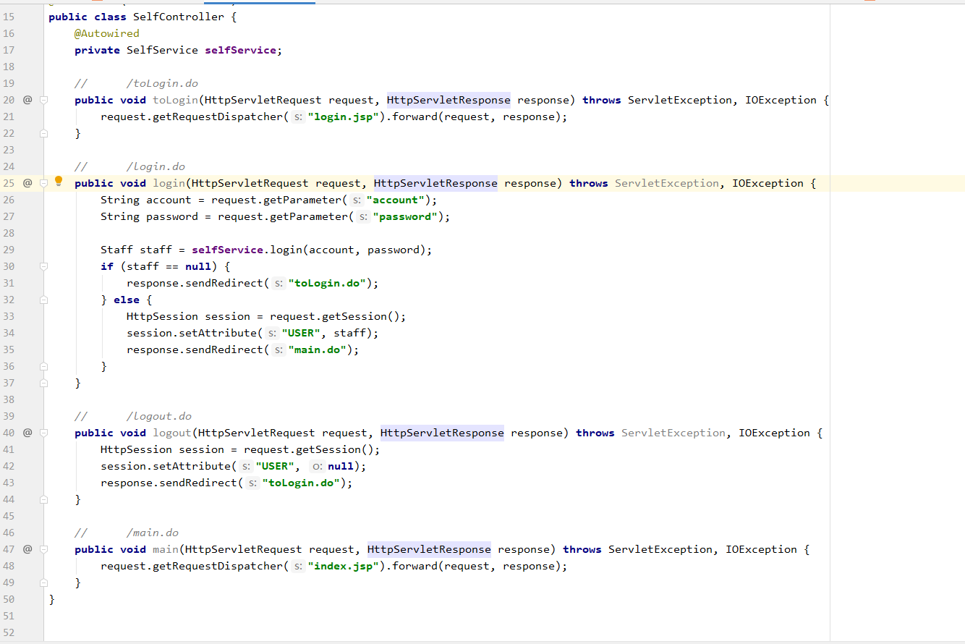Screen dimensions: 965x644
Task: Click the null keyword on line 30
Action: 198,266
